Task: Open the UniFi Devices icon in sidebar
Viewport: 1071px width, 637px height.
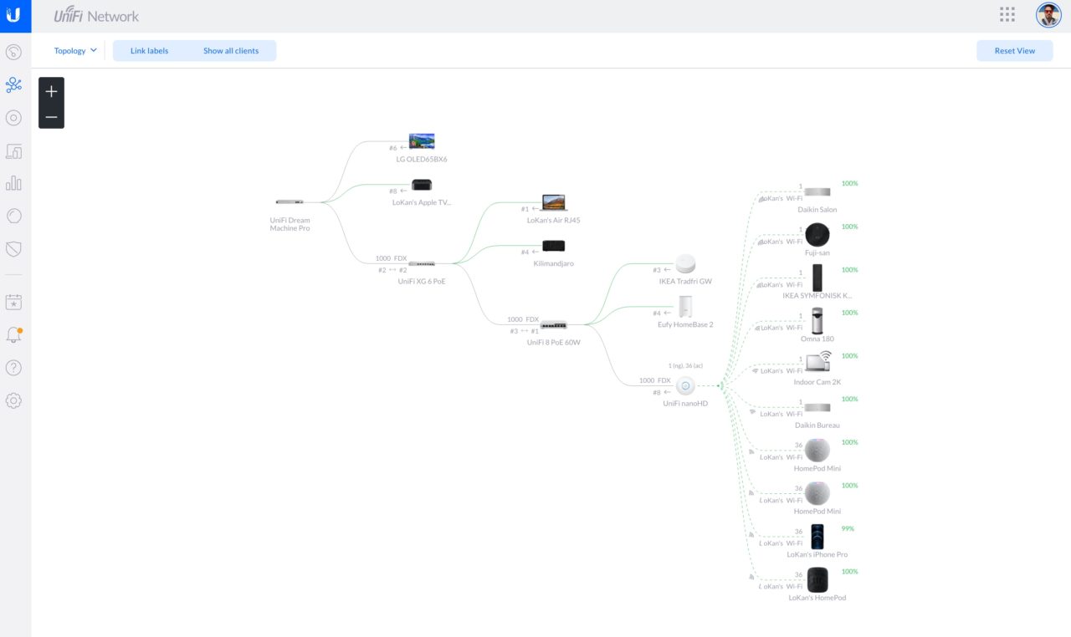Action: 13,118
